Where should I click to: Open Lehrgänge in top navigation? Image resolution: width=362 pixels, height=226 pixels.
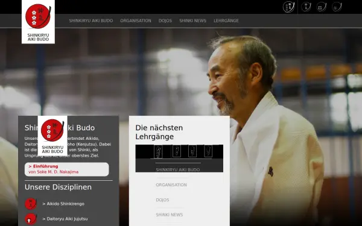(x=226, y=20)
